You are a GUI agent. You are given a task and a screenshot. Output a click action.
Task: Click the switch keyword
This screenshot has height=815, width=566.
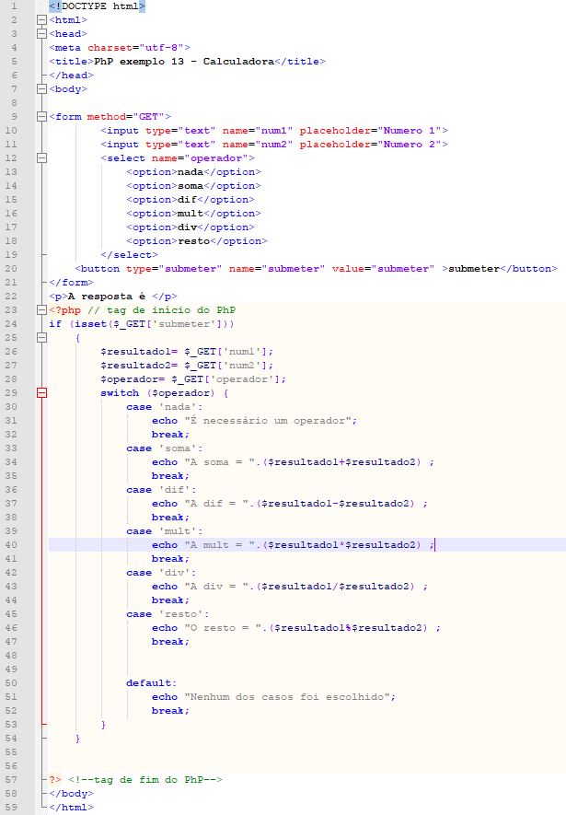click(x=120, y=393)
